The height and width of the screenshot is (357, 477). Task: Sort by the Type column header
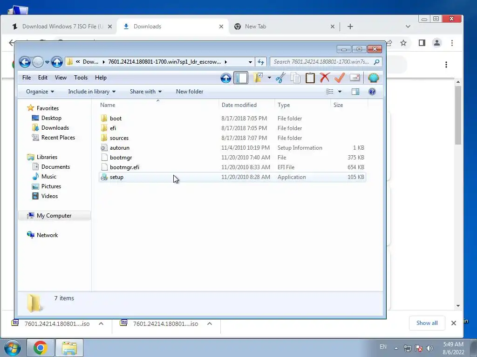click(x=302, y=105)
